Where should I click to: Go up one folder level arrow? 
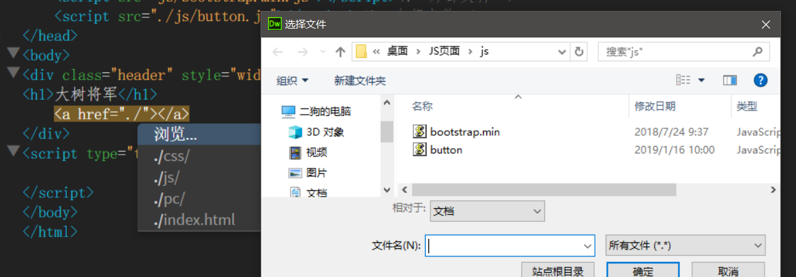click(x=340, y=52)
